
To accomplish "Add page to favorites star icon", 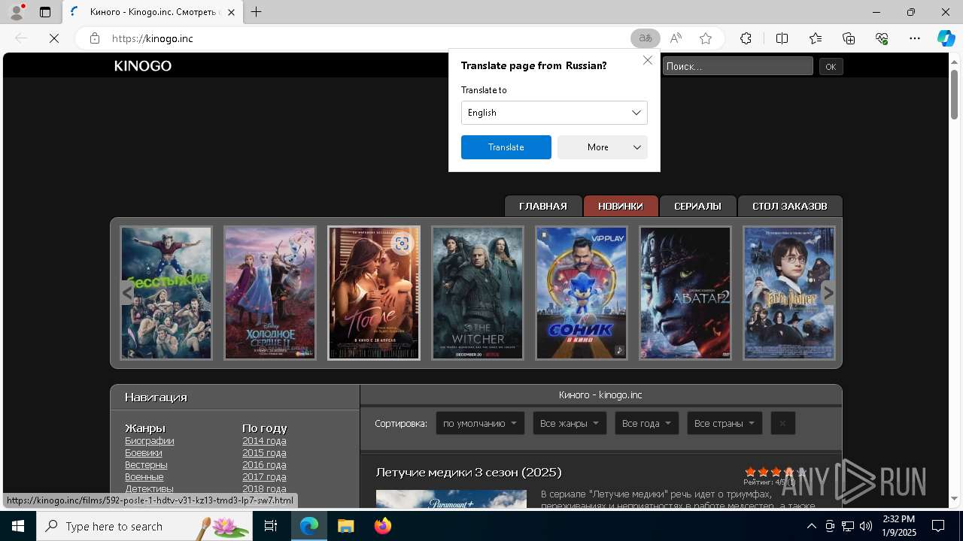I will (x=705, y=38).
